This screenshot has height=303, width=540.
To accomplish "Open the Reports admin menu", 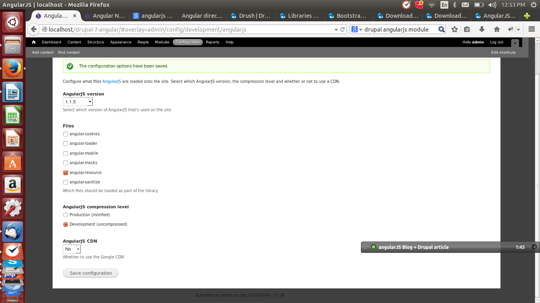I will tap(212, 42).
